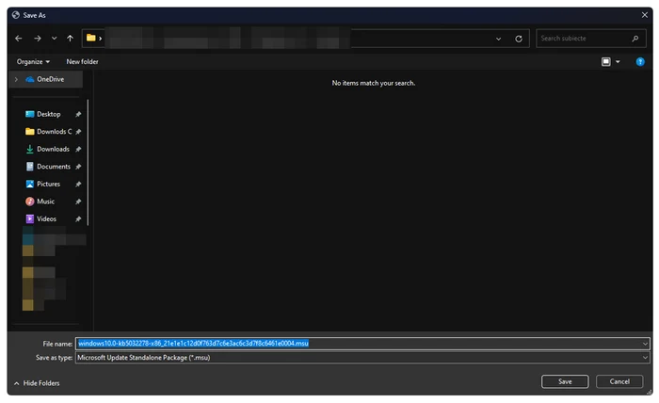Go up one folder level
The height and width of the screenshot is (403, 659).
(x=70, y=39)
